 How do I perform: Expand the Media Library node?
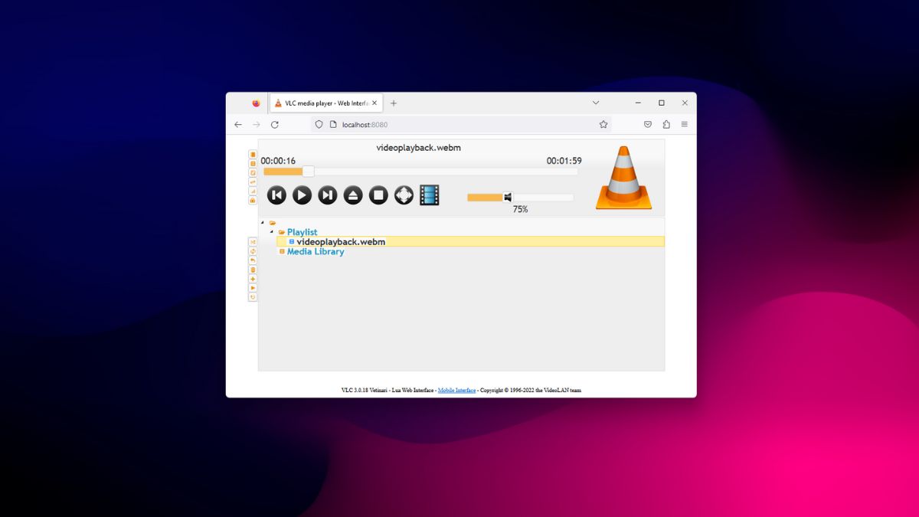click(281, 251)
